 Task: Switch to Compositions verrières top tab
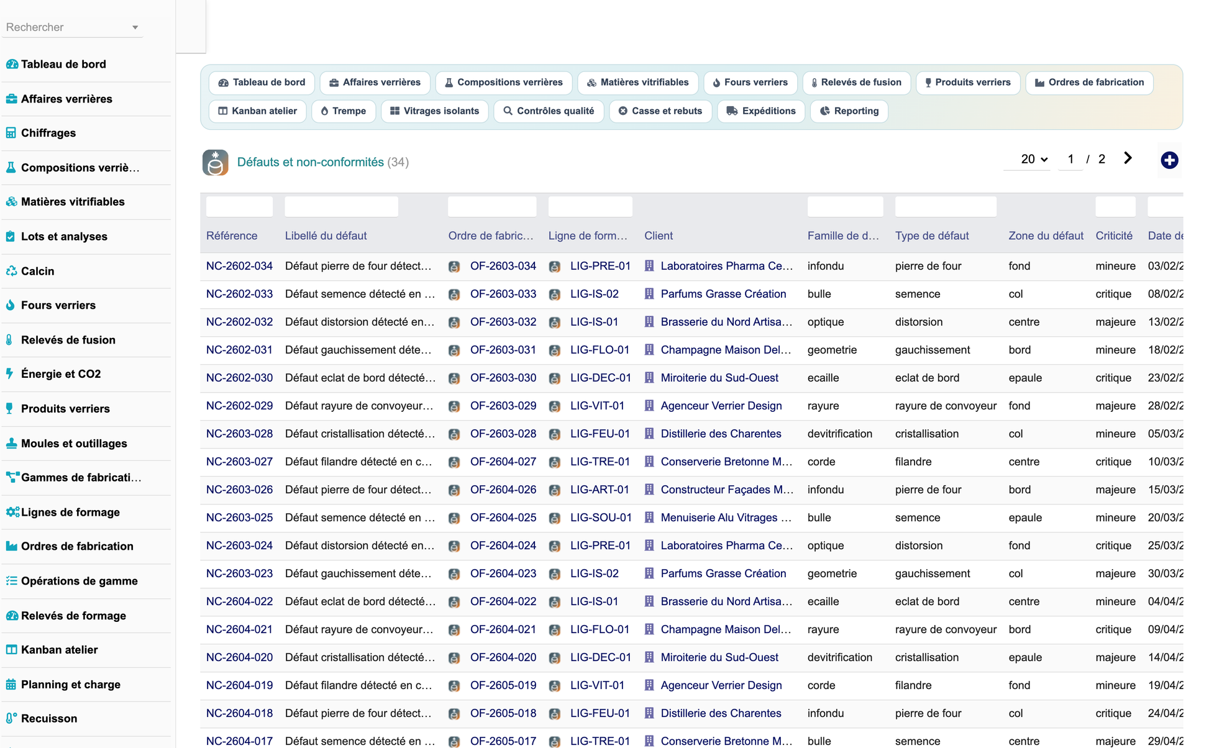click(x=504, y=83)
